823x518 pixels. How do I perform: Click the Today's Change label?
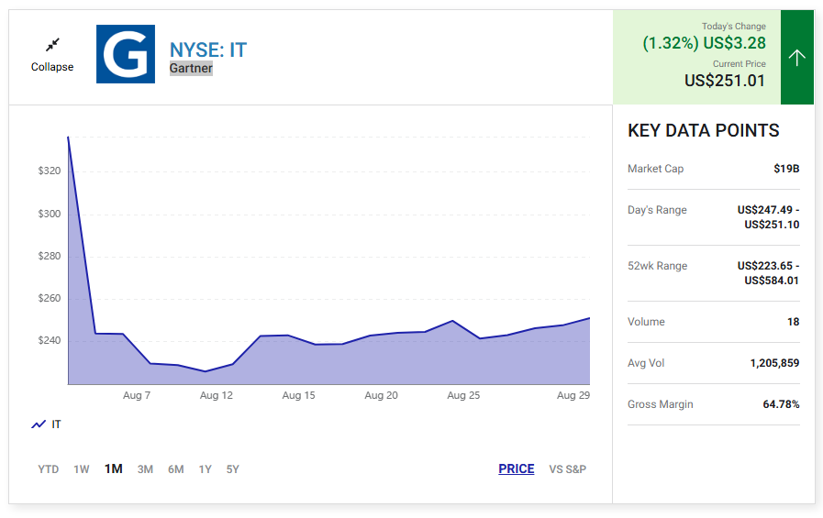[734, 27]
